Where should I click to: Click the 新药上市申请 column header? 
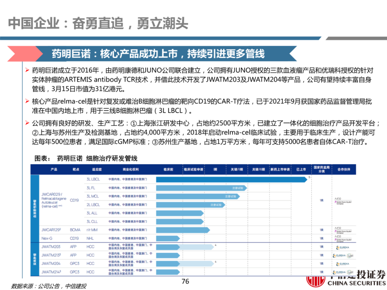280,169
